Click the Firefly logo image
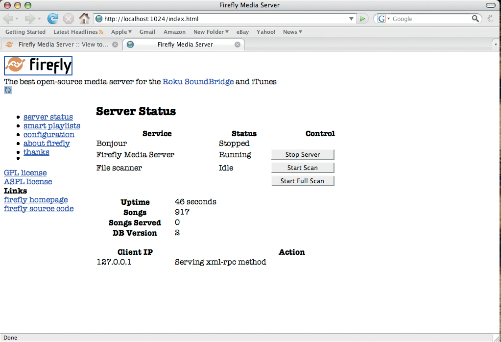This screenshot has height=342, width=501. tap(38, 66)
